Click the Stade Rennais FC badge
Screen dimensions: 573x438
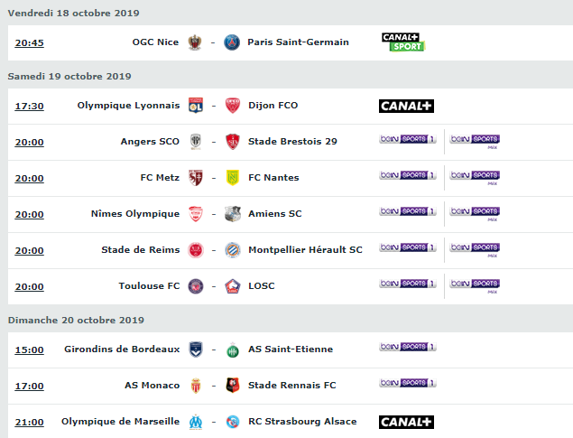point(233,386)
